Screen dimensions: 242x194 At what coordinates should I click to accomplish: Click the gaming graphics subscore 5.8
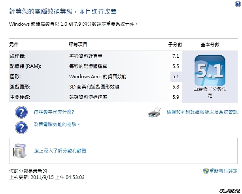click(x=176, y=87)
